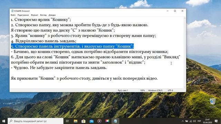The image size is (221, 124).
Task: Open the network tray icon
Action: tap(191, 121)
